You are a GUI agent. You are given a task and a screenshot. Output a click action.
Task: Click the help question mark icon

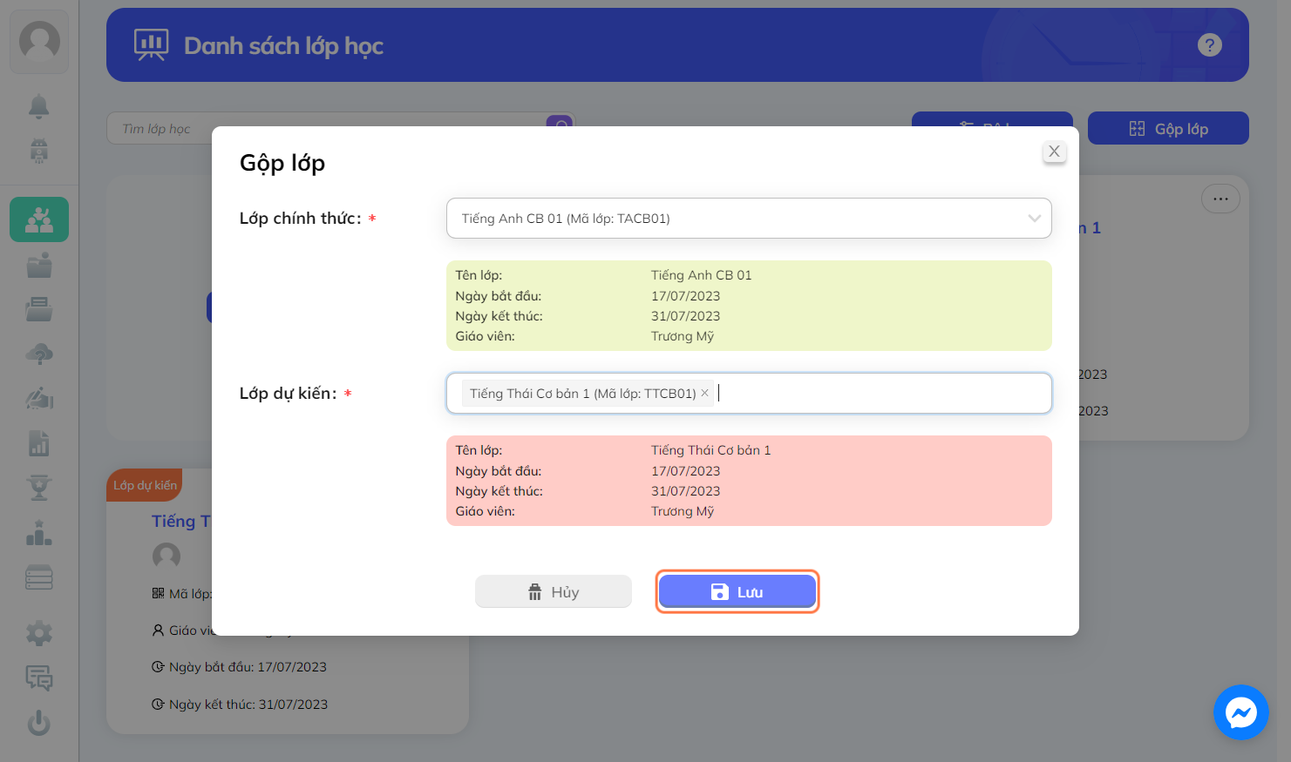pos(1210,44)
